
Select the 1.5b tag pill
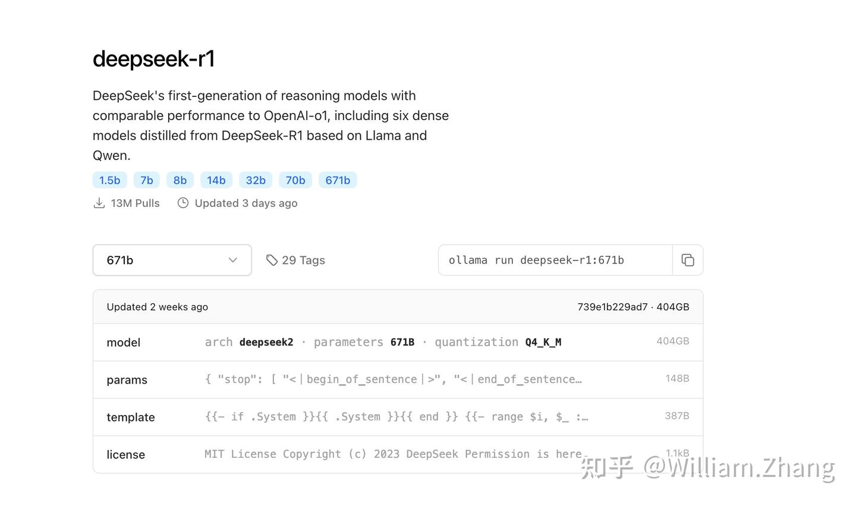point(109,180)
